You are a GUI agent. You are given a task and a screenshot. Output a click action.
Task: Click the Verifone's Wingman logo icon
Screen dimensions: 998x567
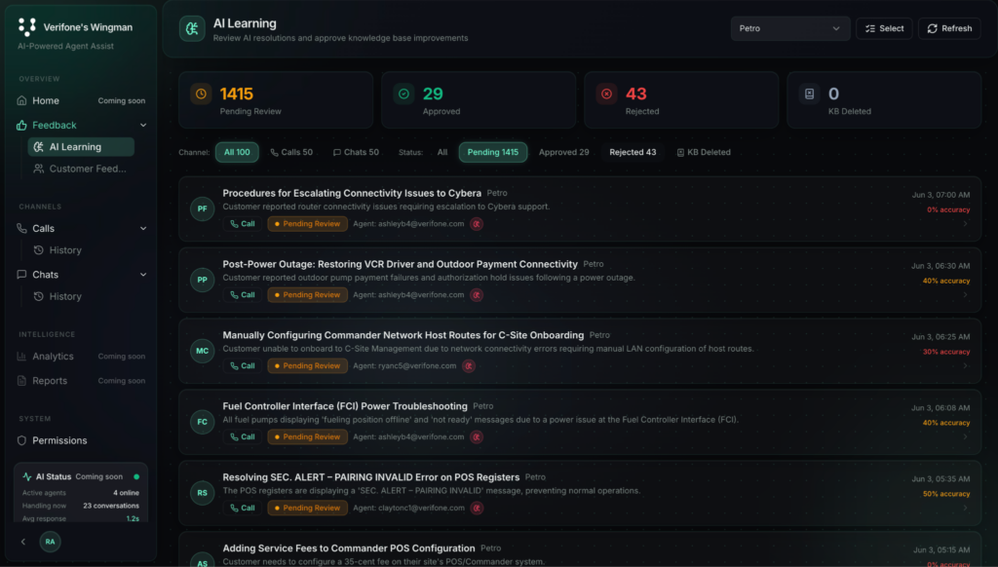pos(26,26)
